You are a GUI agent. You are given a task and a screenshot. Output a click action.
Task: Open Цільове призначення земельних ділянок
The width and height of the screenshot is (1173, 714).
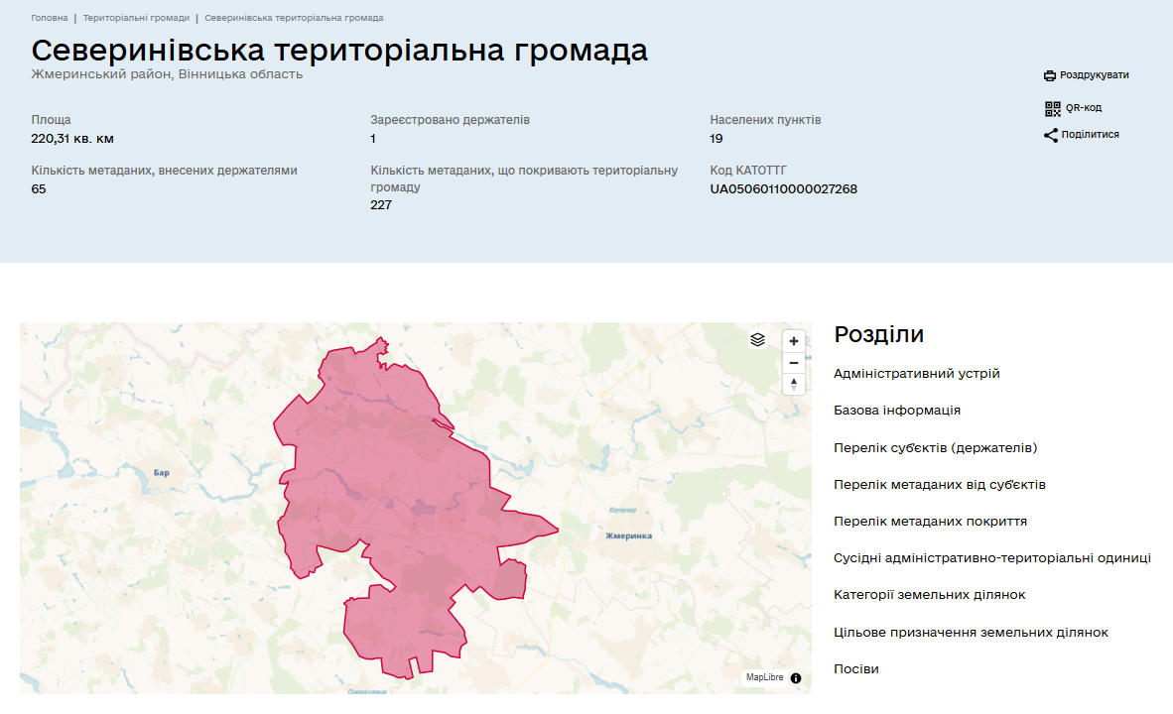[971, 633]
